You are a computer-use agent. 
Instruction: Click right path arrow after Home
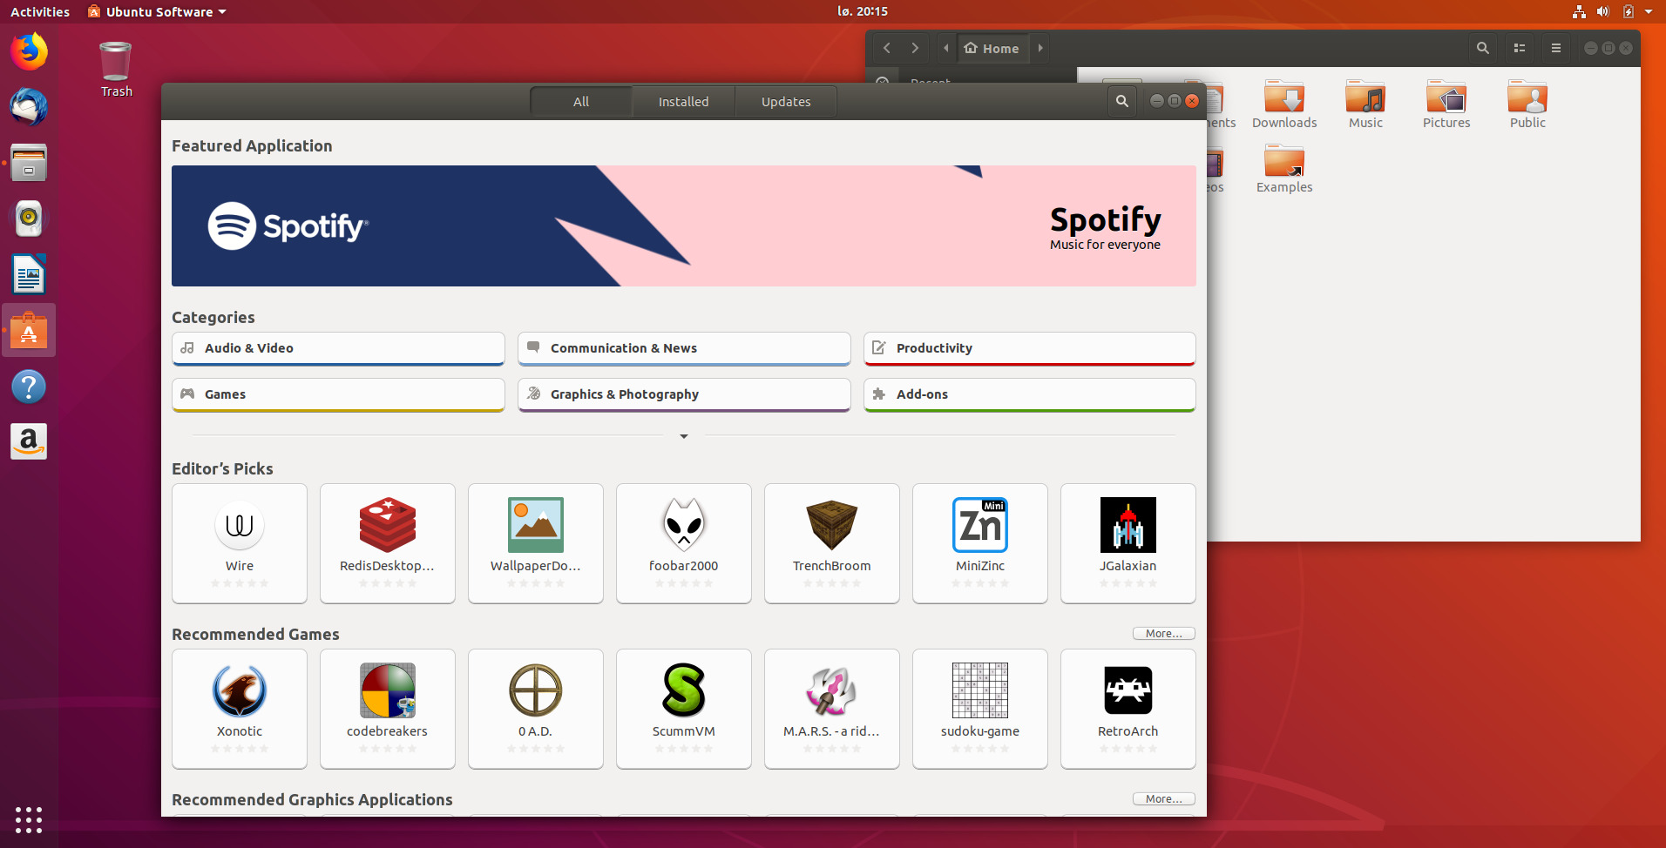pos(1040,48)
